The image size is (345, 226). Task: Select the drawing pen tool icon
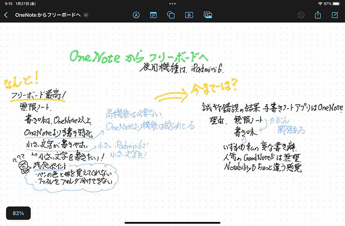point(136,15)
